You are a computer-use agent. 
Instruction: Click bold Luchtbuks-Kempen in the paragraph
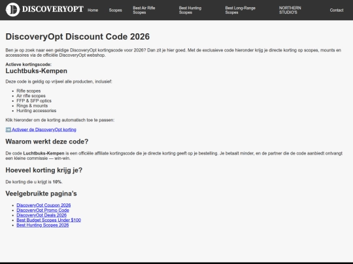[x=44, y=153]
